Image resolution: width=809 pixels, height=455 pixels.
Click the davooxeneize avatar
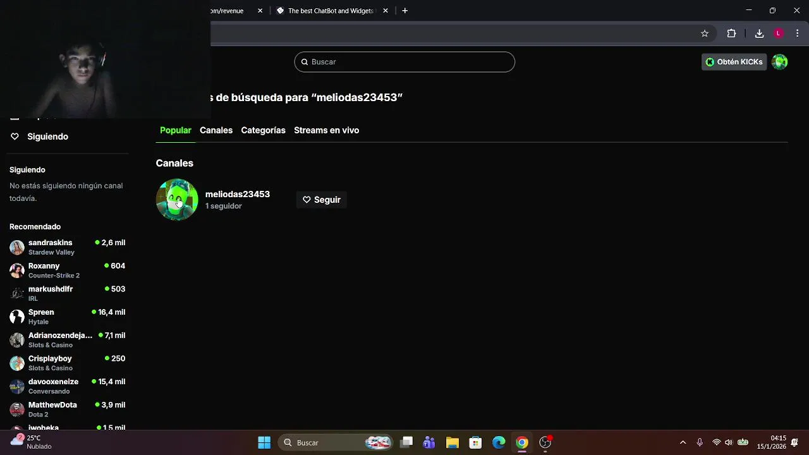[17, 386]
